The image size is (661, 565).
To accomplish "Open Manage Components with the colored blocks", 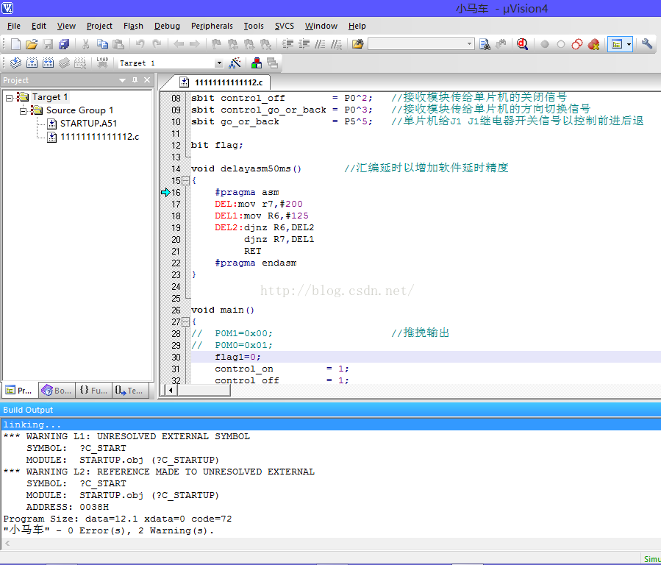I will [x=257, y=63].
